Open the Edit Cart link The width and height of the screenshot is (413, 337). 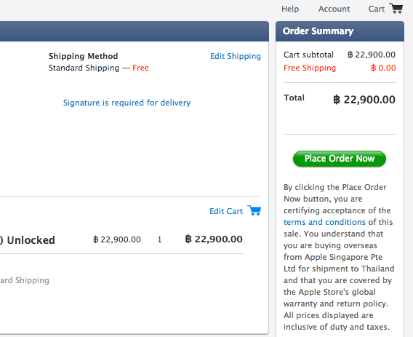click(226, 211)
